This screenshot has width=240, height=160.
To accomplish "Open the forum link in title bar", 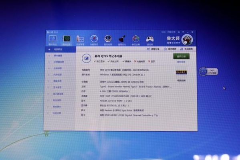I will point(163,32).
